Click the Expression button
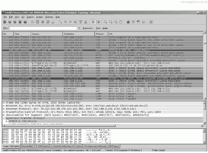Screen dimensions: 208x153 tap(88, 28)
